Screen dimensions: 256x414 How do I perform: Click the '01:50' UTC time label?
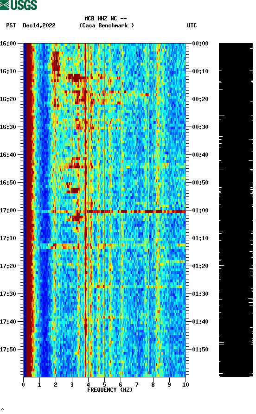click(x=200, y=350)
